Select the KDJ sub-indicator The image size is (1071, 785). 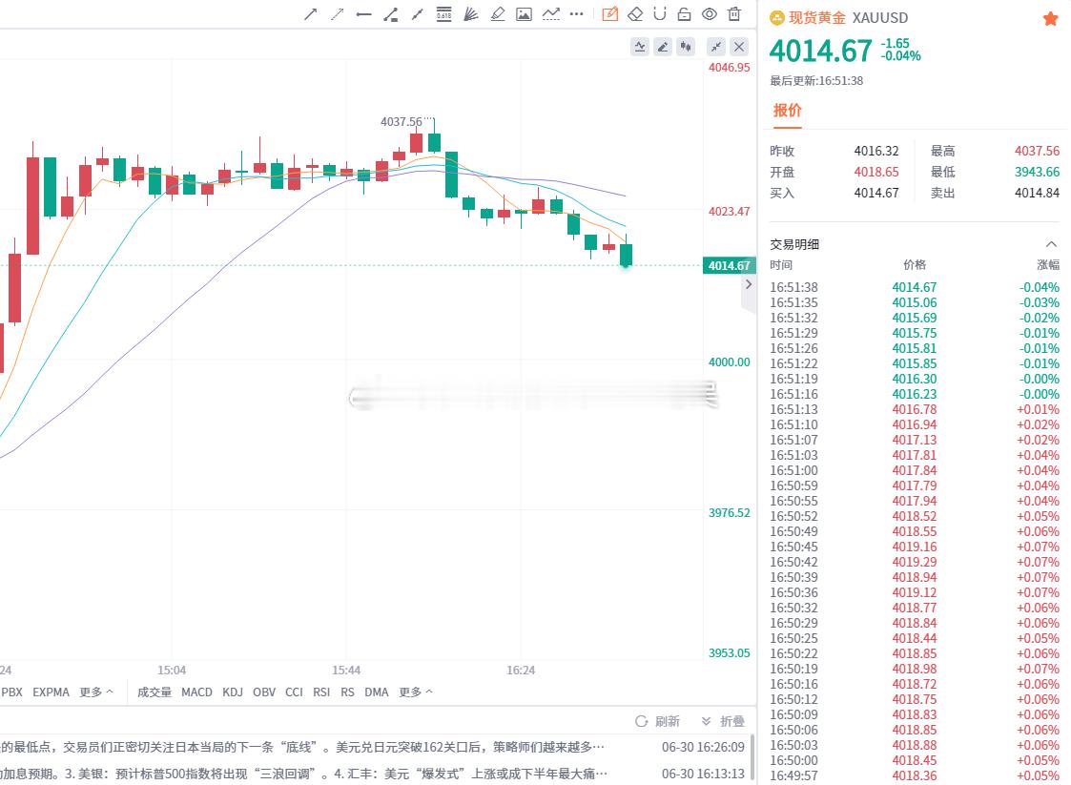point(233,692)
